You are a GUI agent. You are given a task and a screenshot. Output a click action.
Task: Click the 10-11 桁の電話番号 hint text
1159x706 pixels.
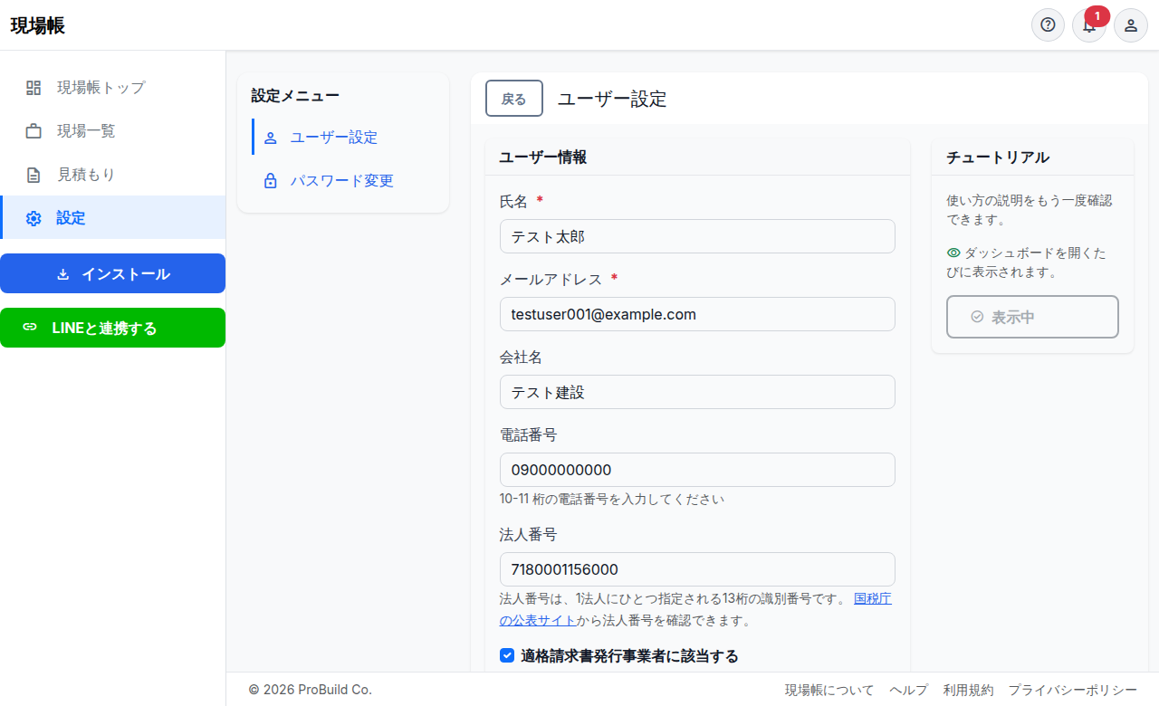tap(612, 499)
